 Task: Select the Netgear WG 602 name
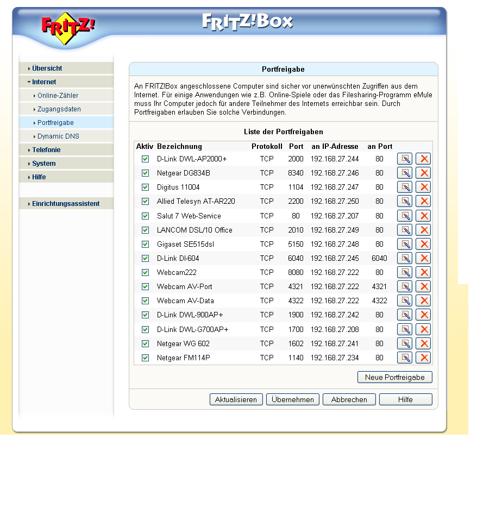[x=183, y=343]
